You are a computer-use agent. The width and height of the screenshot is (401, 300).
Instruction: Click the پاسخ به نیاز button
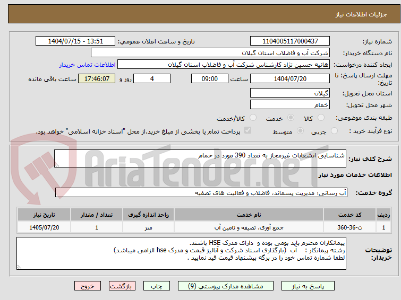coord(308,286)
